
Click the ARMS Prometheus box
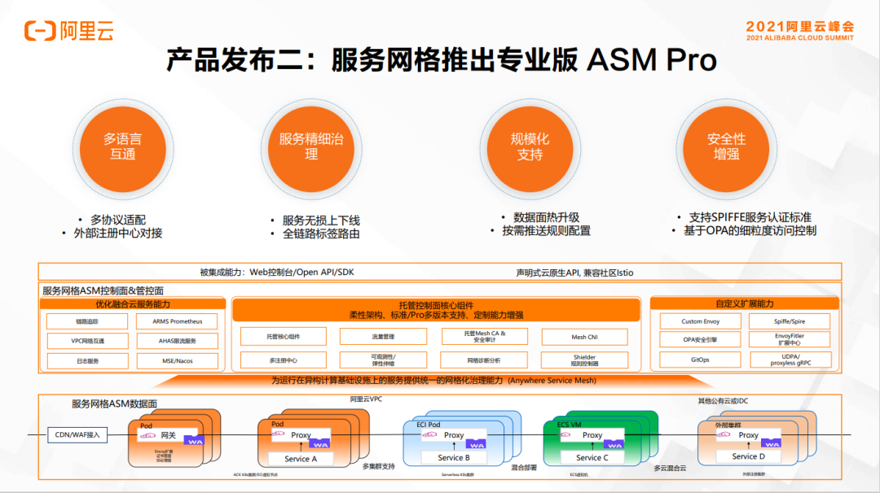(x=178, y=321)
